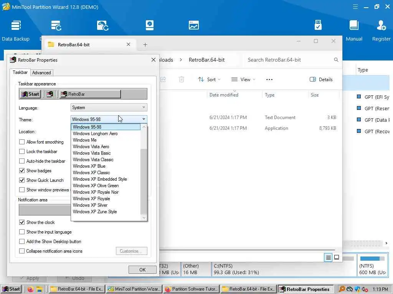Image resolution: width=393 pixels, height=294 pixels.
Task: Select the Taskbar tab
Action: pos(20,72)
